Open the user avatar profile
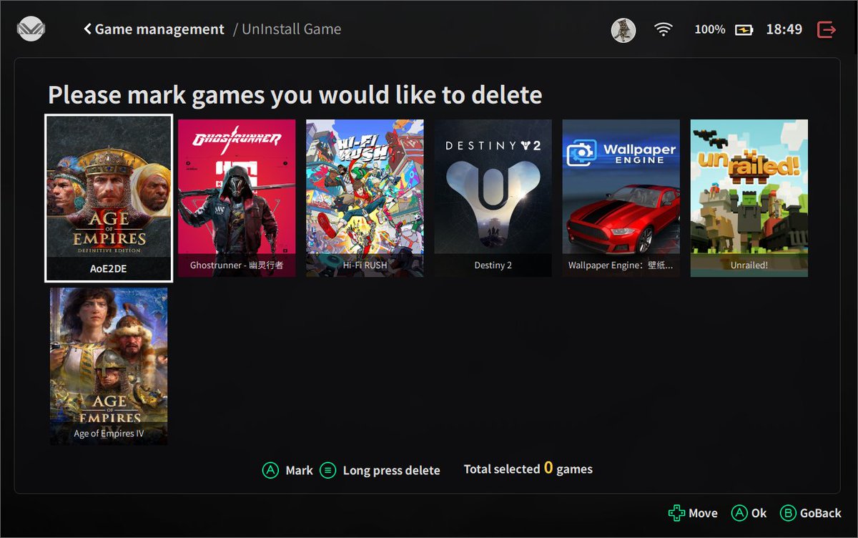 [623, 30]
